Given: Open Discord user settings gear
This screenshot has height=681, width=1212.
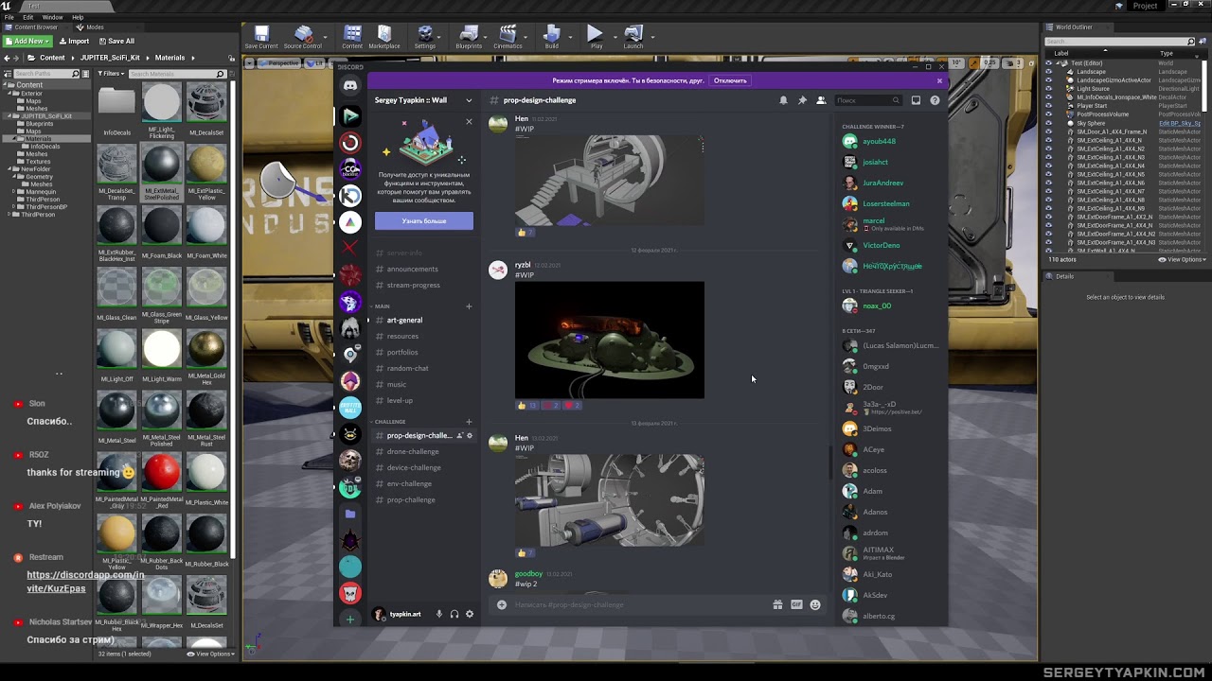Looking at the screenshot, I should click(x=469, y=614).
